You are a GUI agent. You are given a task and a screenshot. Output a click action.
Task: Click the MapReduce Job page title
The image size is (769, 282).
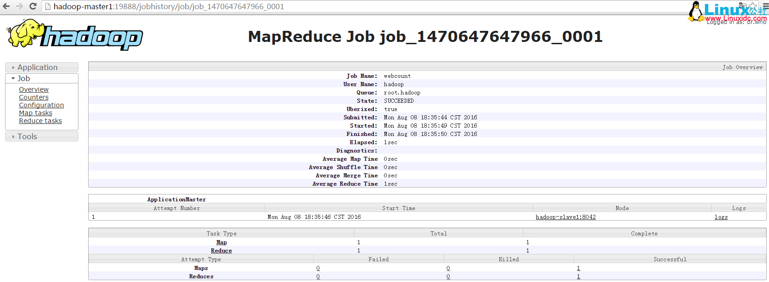[x=426, y=36]
